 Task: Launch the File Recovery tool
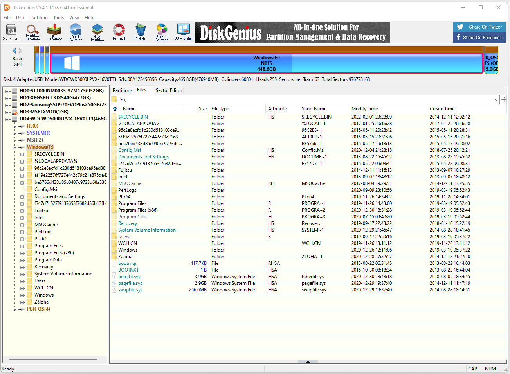point(54,32)
